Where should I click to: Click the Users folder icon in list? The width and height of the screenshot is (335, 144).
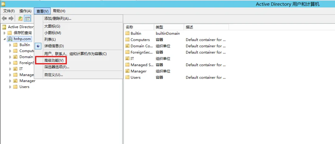(x=127, y=77)
